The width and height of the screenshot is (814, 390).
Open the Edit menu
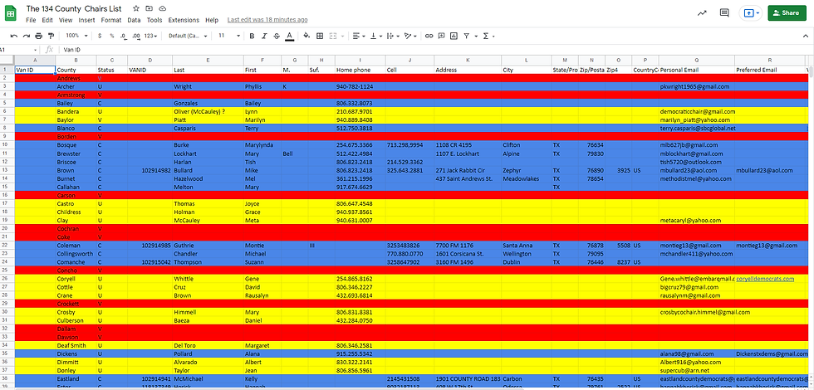click(x=47, y=20)
